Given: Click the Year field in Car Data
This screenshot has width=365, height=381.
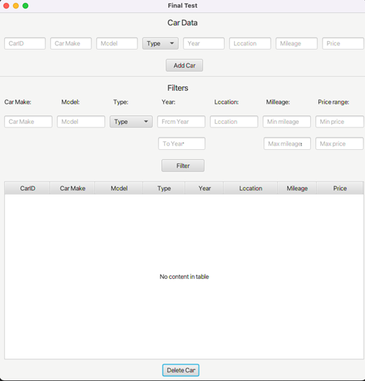Looking at the screenshot, I should click(x=204, y=43).
